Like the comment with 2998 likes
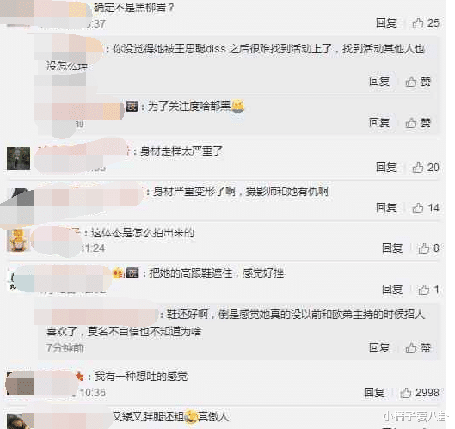Viewport: 455px width, 429px height. tap(420, 393)
